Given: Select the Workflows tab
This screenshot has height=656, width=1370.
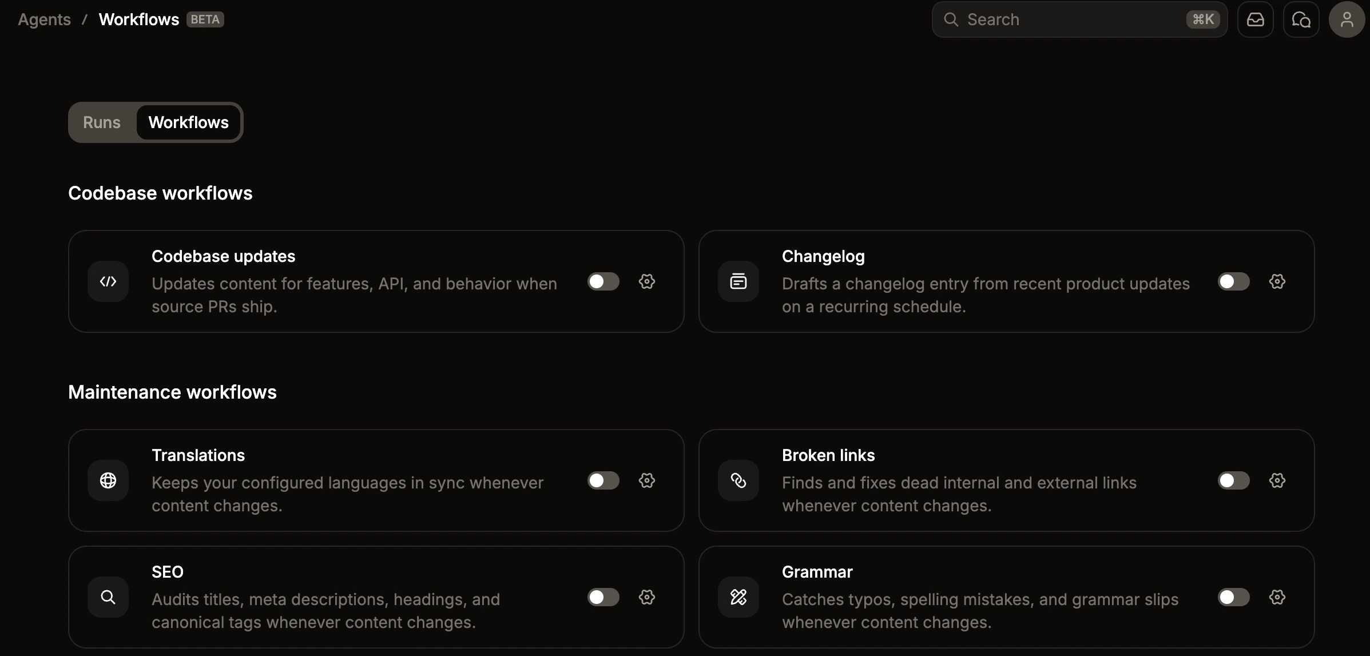Looking at the screenshot, I should pyautogui.click(x=189, y=122).
